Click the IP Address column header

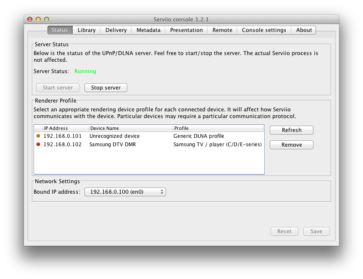[66, 128]
